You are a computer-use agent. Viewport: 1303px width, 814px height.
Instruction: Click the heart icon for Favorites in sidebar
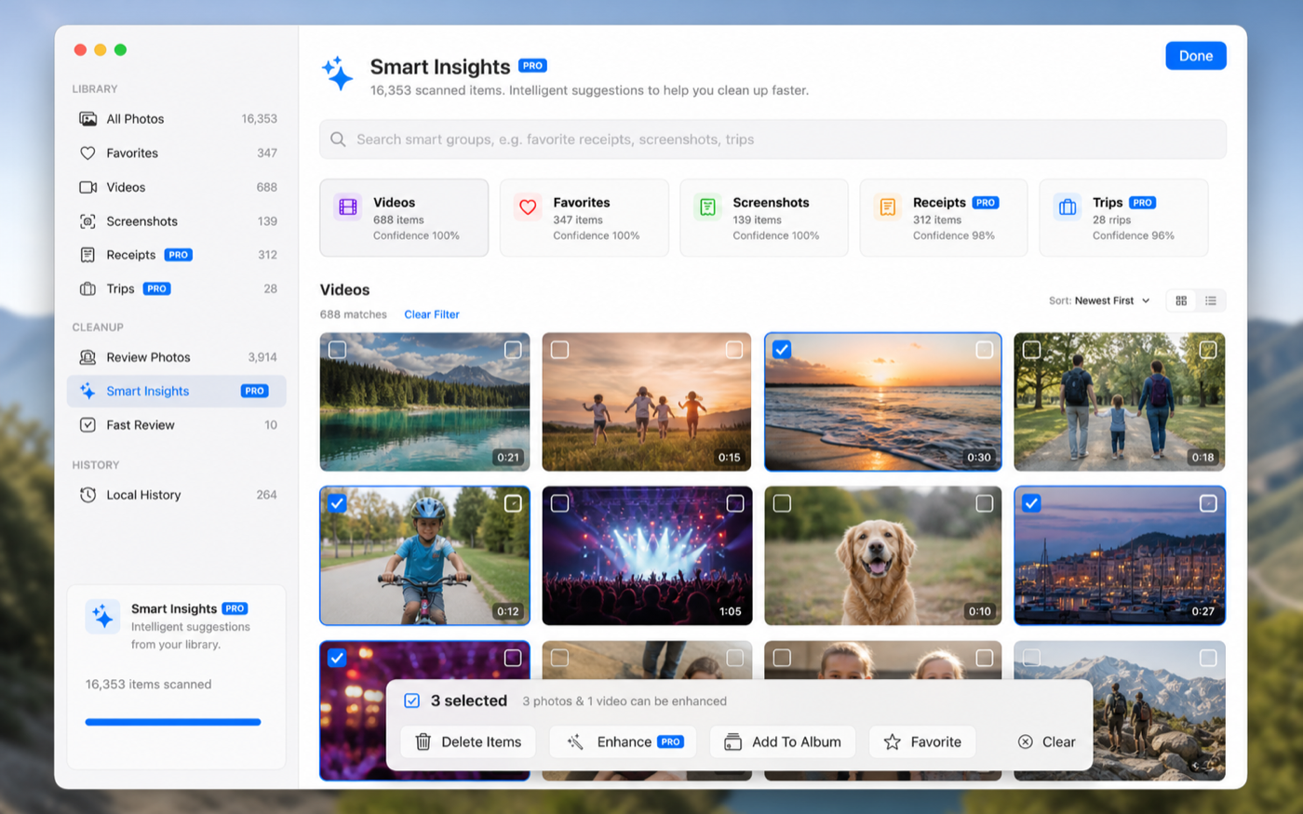coord(87,153)
